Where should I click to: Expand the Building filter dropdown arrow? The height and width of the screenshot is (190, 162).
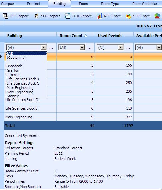click(44, 47)
